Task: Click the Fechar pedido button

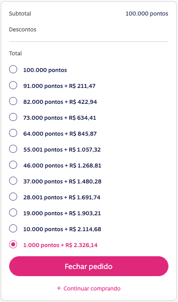Action: point(89,266)
